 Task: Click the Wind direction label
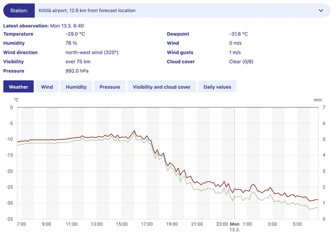click(21, 53)
